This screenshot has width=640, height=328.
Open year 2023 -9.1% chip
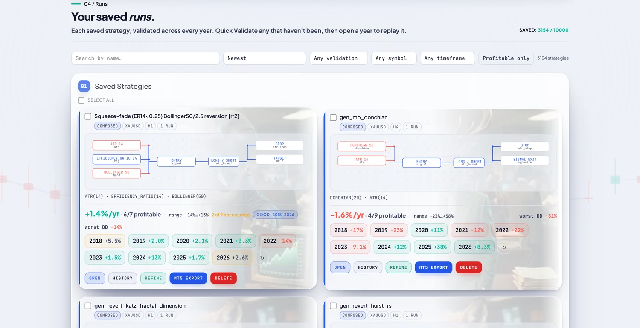[x=350, y=247]
